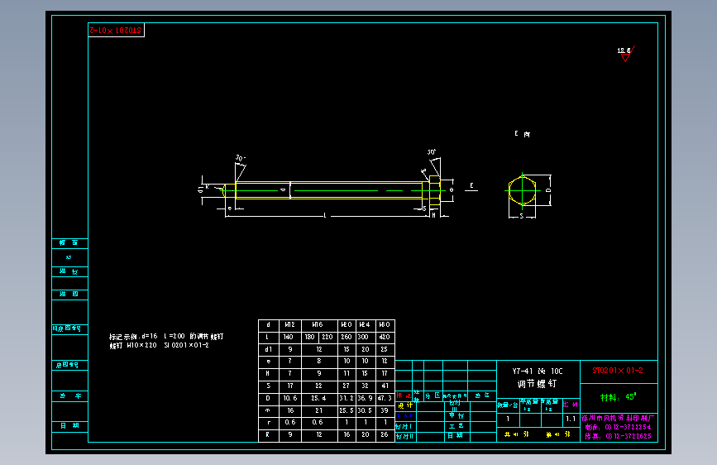Click the 30° angle label at the bolt's left end

coord(241,158)
